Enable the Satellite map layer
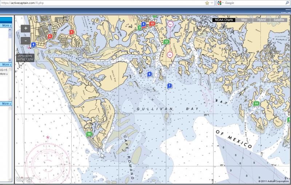291x185 pixels. 279,20
